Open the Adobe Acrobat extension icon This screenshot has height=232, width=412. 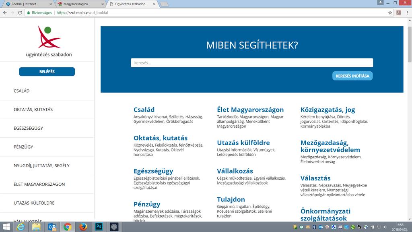(x=399, y=12)
